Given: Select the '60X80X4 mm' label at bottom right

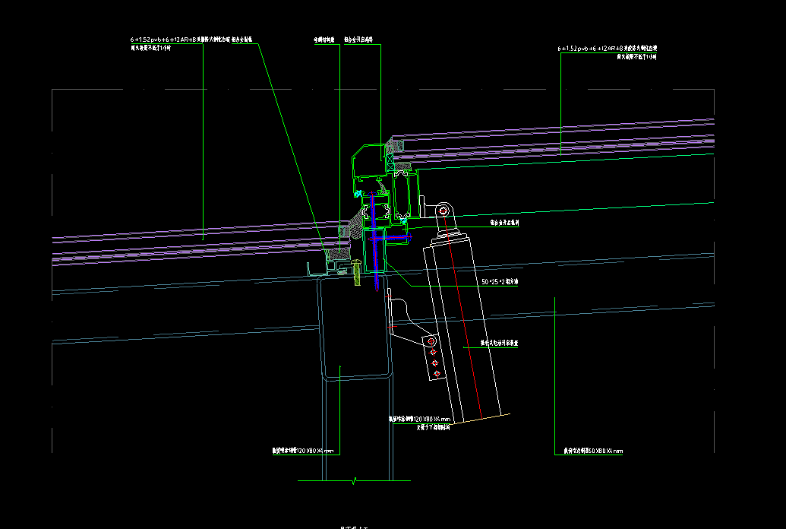Looking at the screenshot, I should (x=593, y=451).
